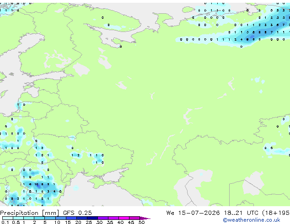
Task: Select the darkest navy swatch between 25 and 30
Action: pos(92,218)
